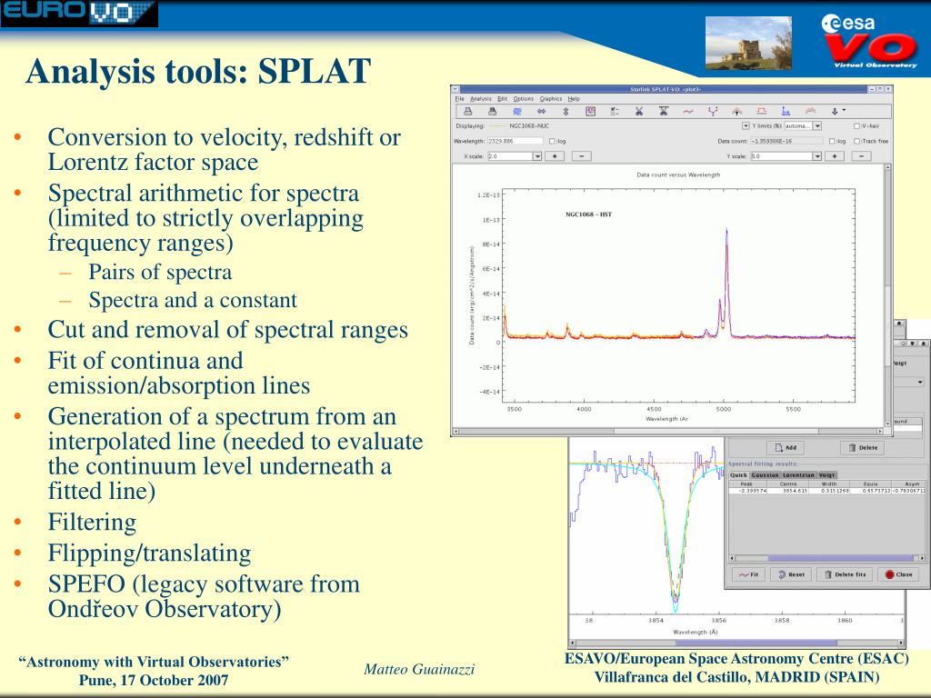Click the first printer icon in SPLAT toolbar
The width and height of the screenshot is (931, 698).
(x=468, y=111)
